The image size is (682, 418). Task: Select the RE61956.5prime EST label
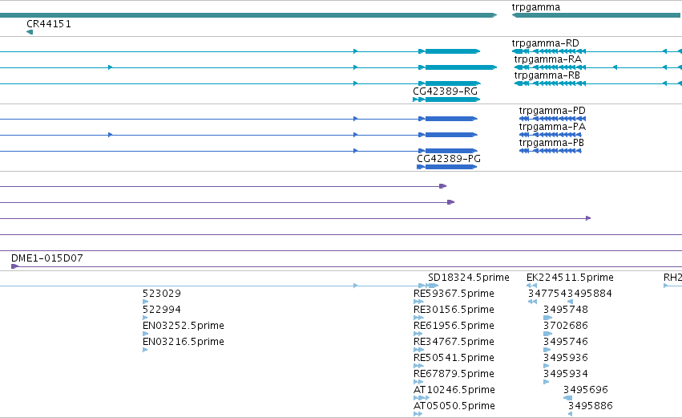[x=454, y=326]
